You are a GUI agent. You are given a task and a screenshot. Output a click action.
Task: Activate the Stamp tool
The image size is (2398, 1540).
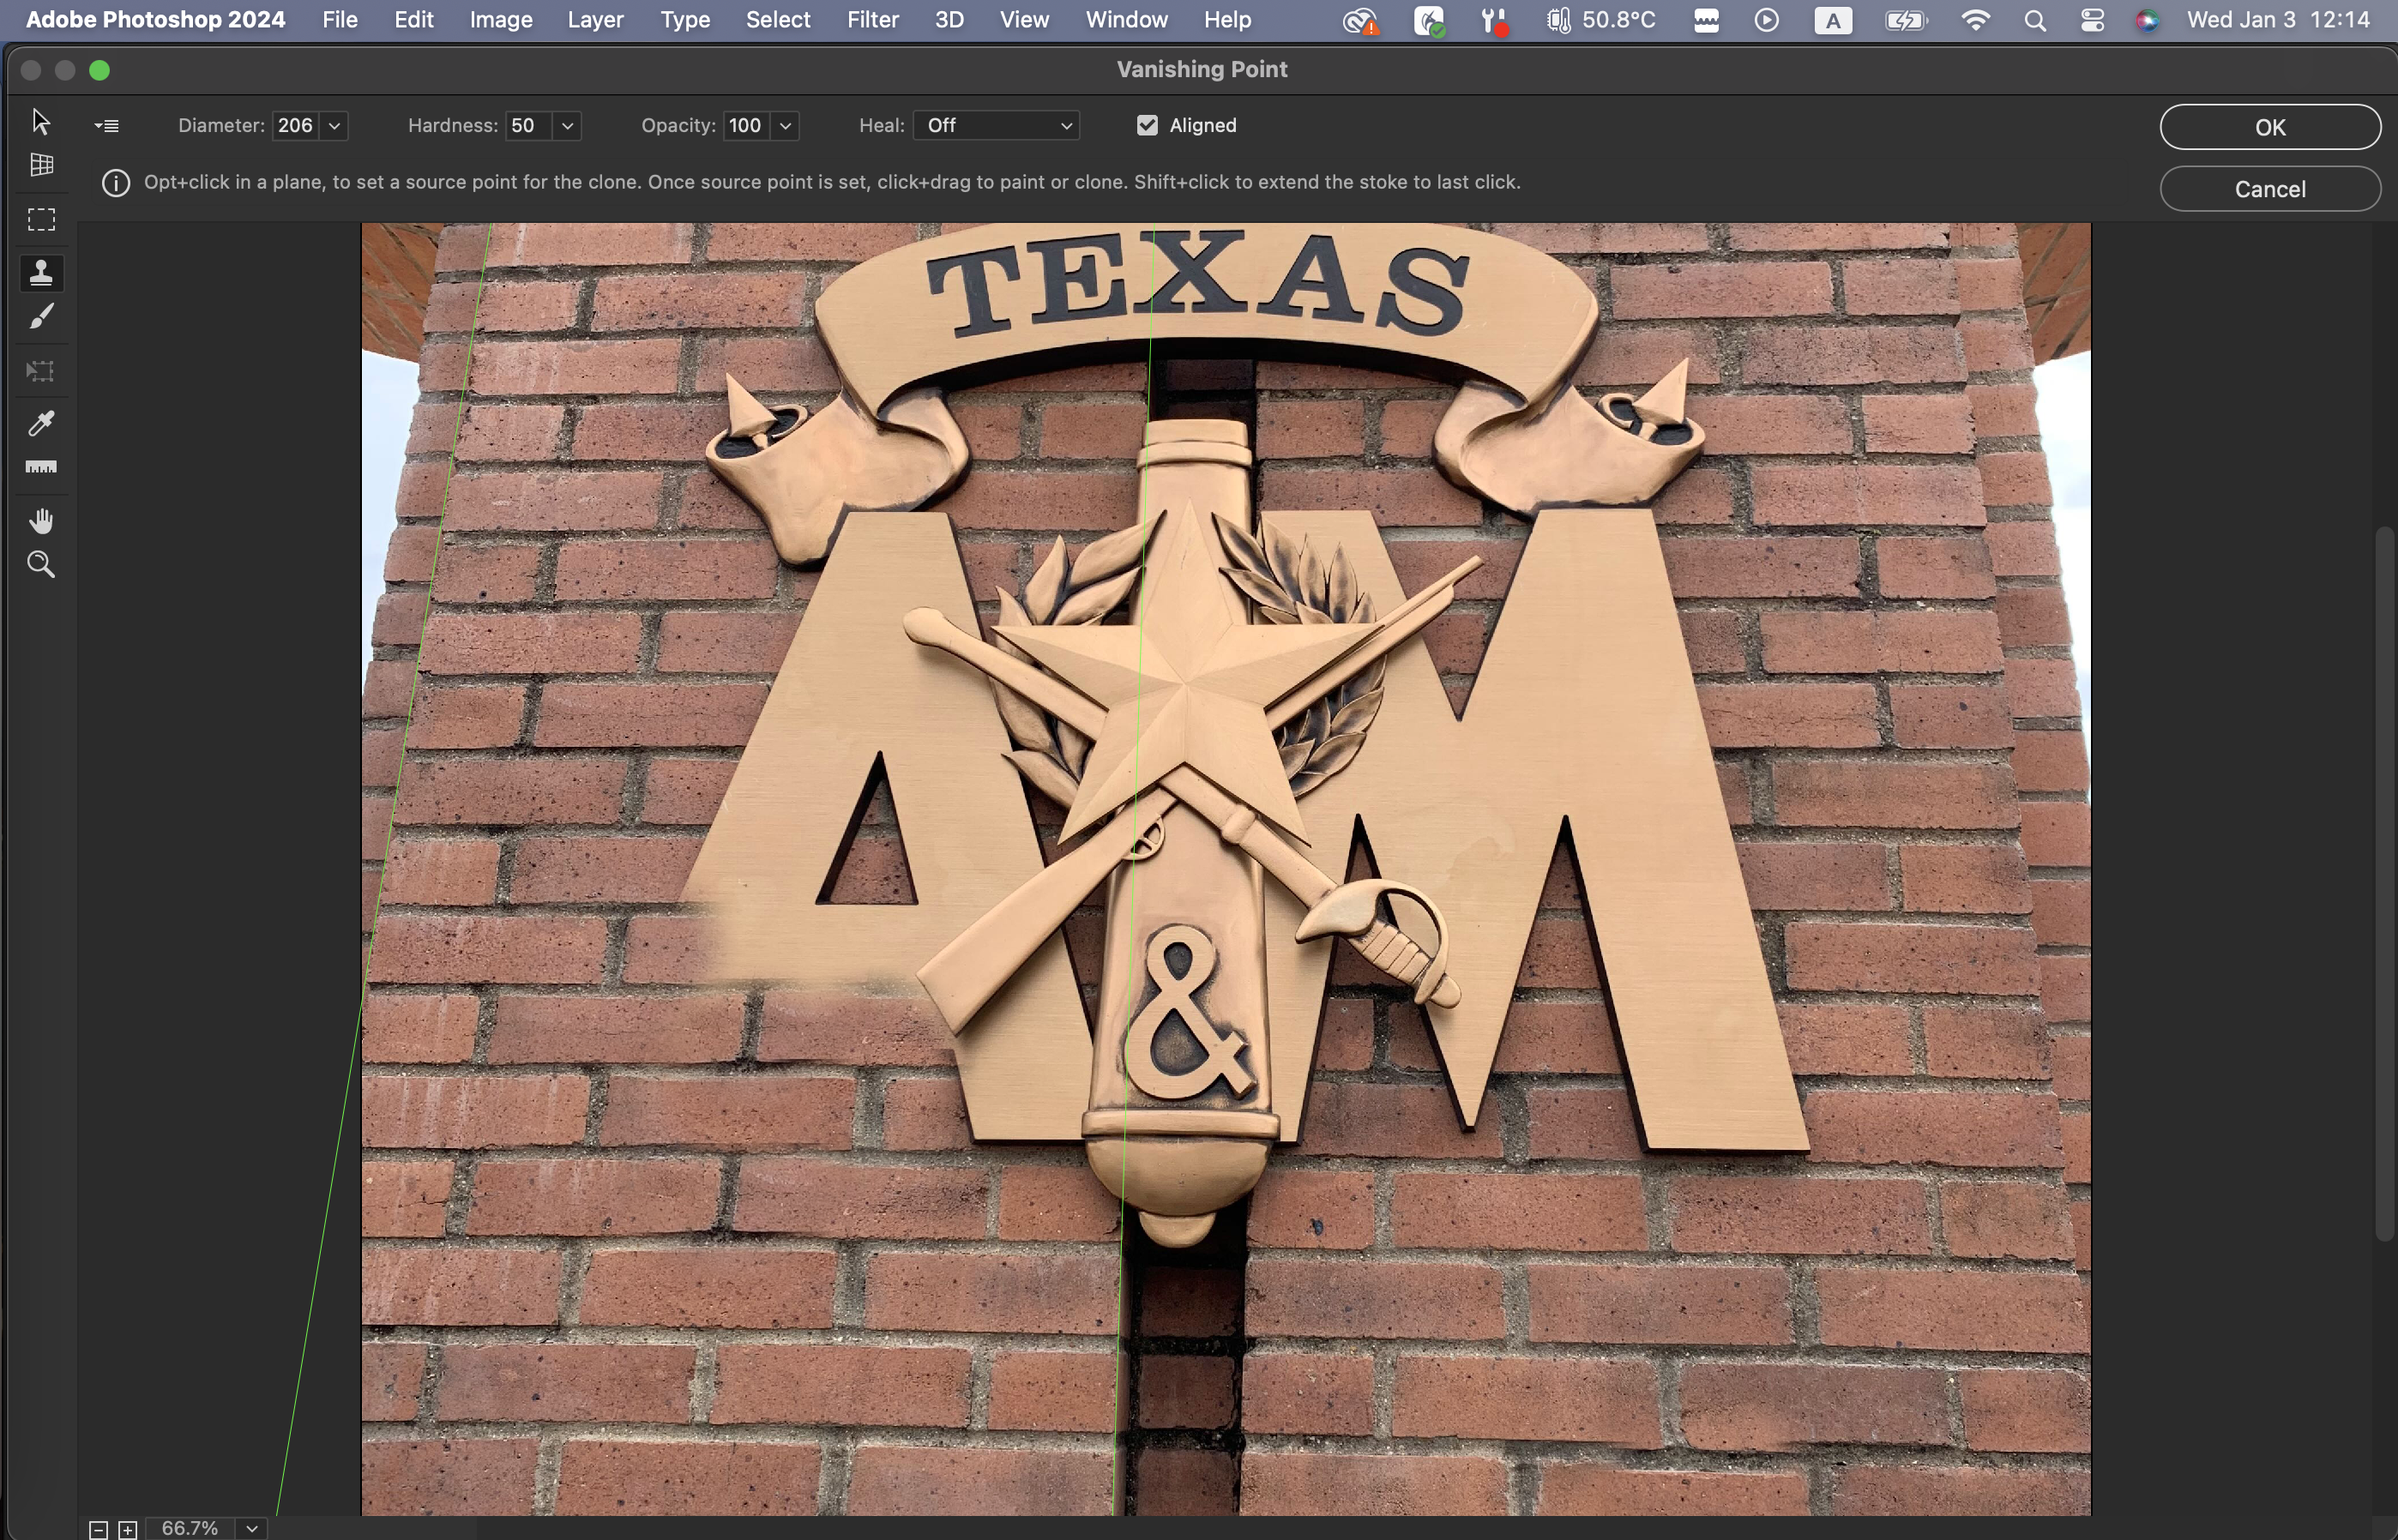tap(41, 273)
